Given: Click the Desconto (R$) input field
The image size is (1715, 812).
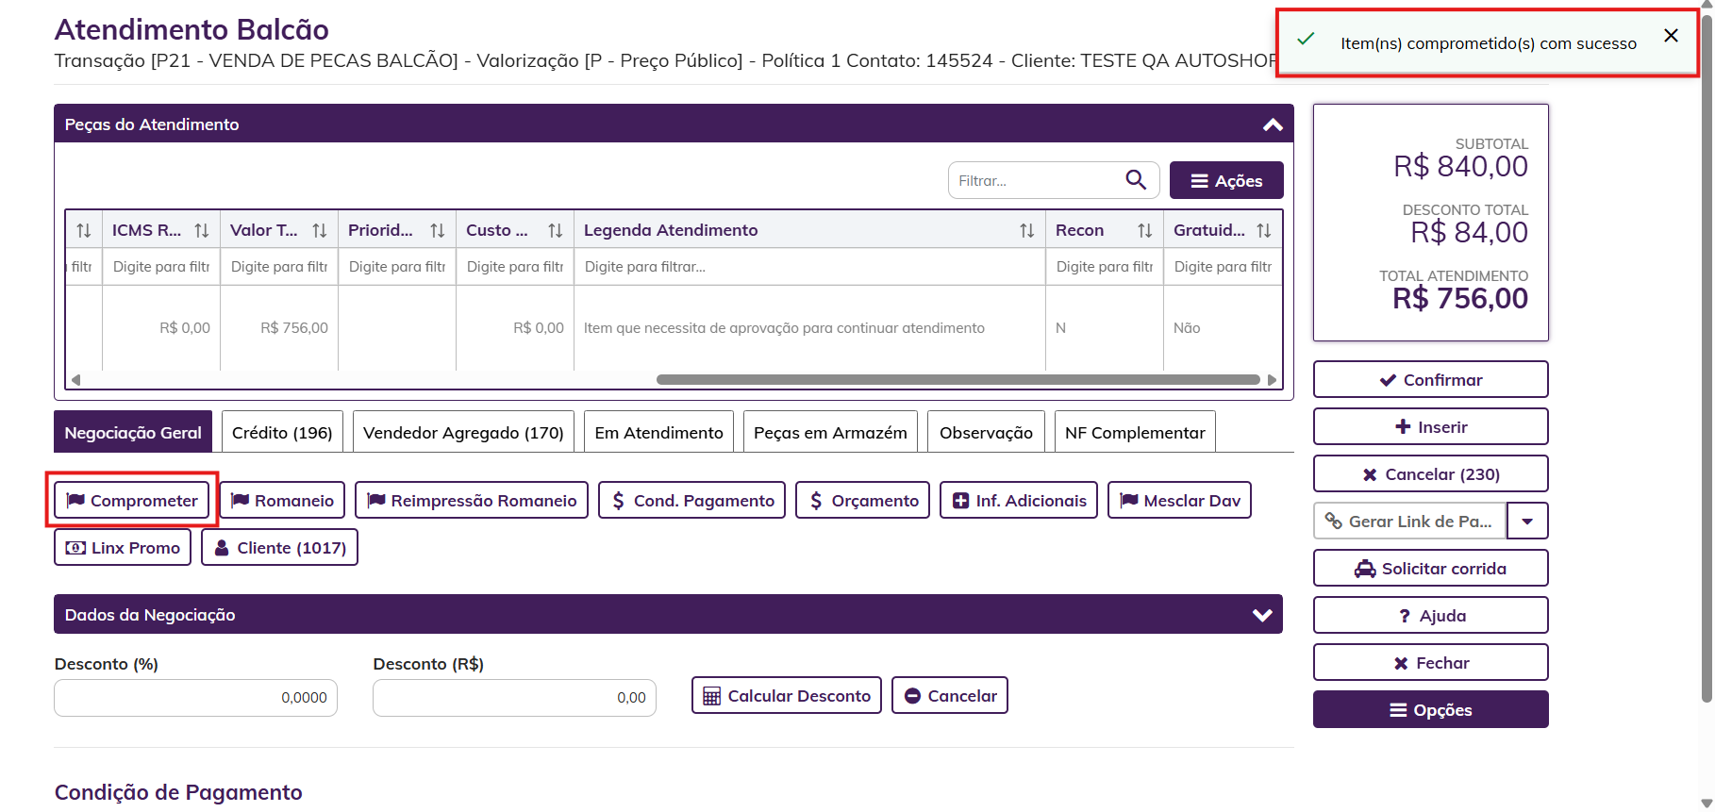Looking at the screenshot, I should [x=514, y=697].
